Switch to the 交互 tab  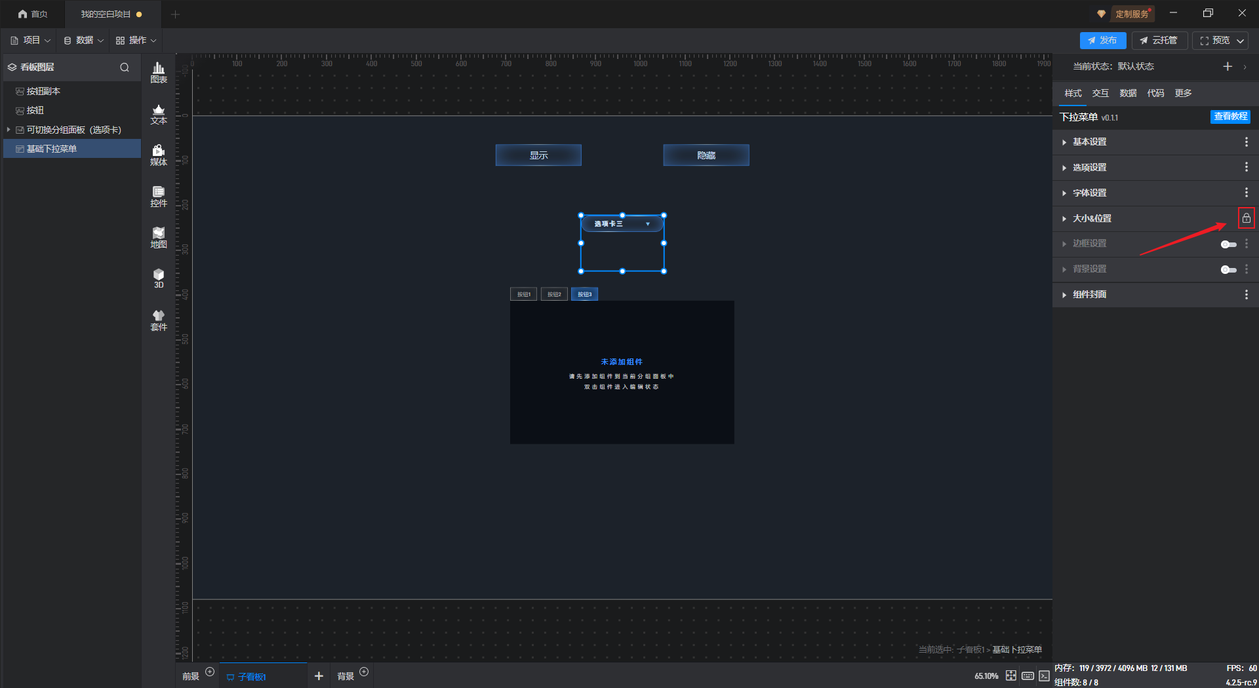(x=1100, y=93)
